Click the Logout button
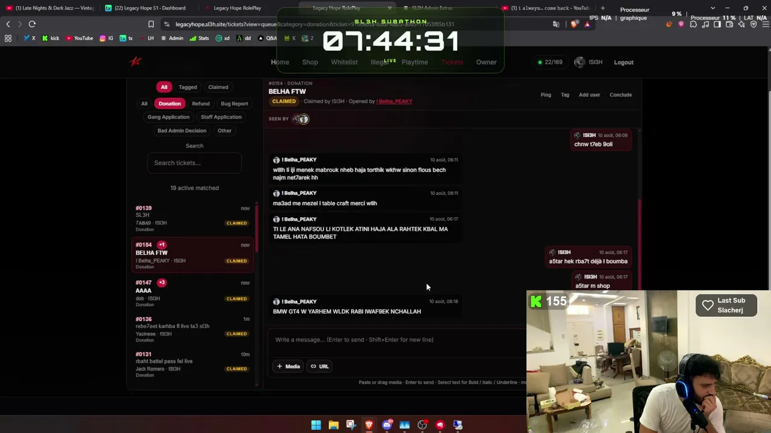 (x=623, y=62)
